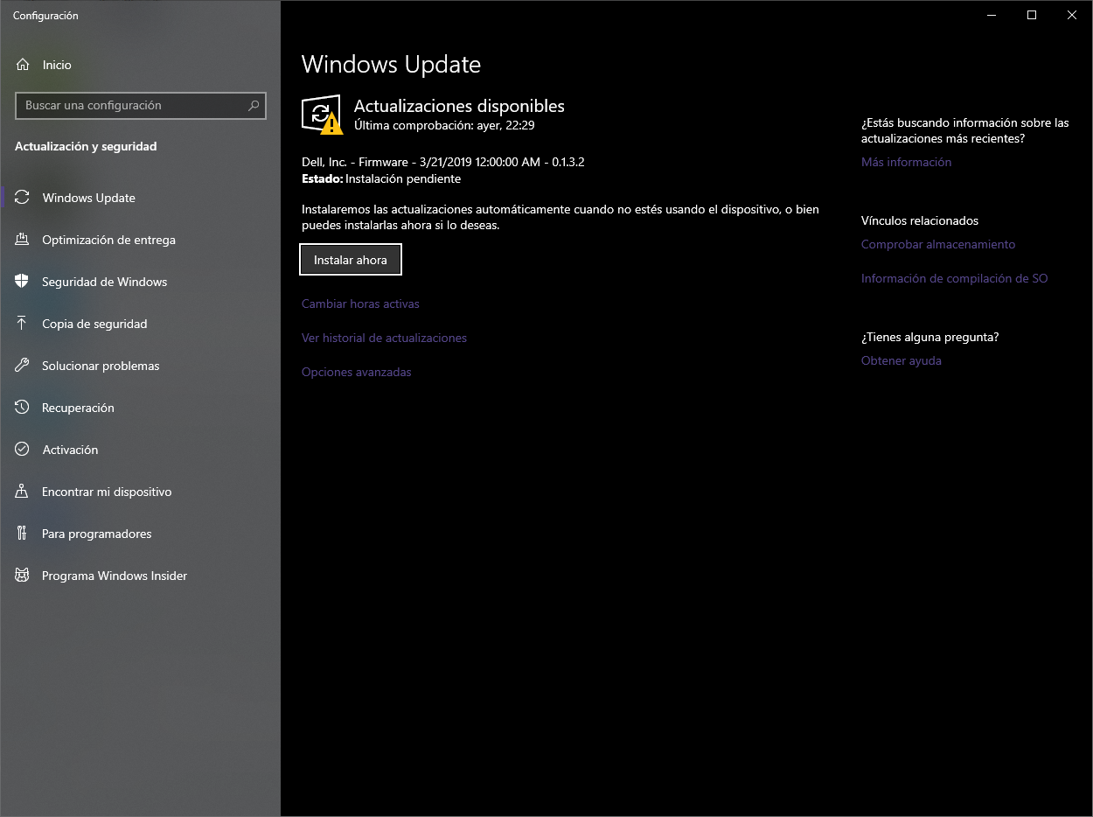Click the Más información link
The height and width of the screenshot is (817, 1093).
point(906,162)
